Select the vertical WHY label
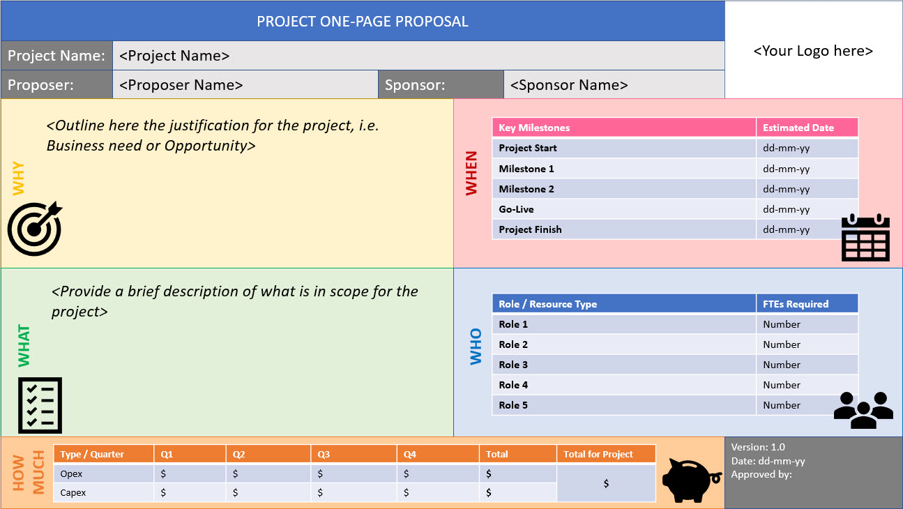Image resolution: width=903 pixels, height=509 pixels. (18, 178)
